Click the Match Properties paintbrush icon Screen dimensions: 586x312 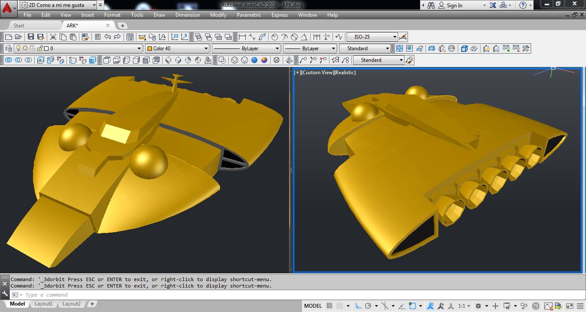85,37
